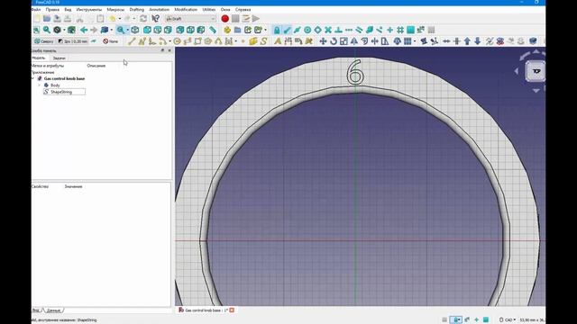The image size is (577, 324).
Task: Click the navigate back arrow icon
Action: [84, 30]
